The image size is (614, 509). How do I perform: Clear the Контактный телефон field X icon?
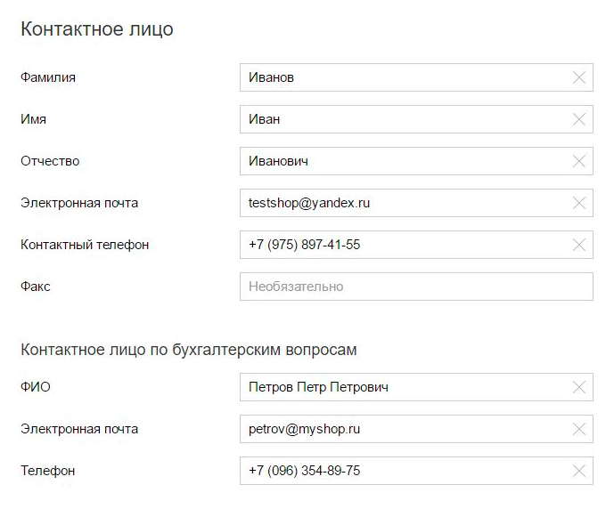579,245
